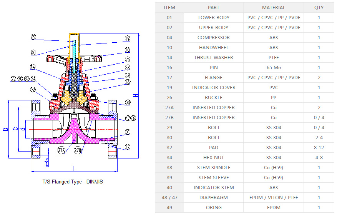The height and width of the screenshot is (215, 337).
Task: Select the HANDWHEEL part cell
Action: pyautogui.click(x=214, y=47)
